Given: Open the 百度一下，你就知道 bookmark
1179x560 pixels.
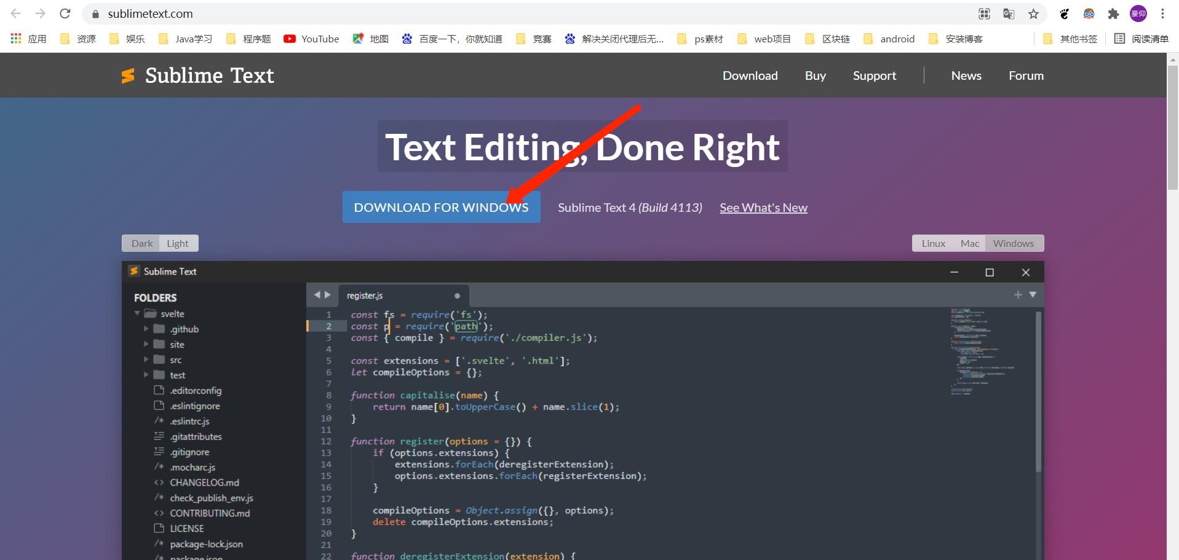Looking at the screenshot, I should coord(452,39).
